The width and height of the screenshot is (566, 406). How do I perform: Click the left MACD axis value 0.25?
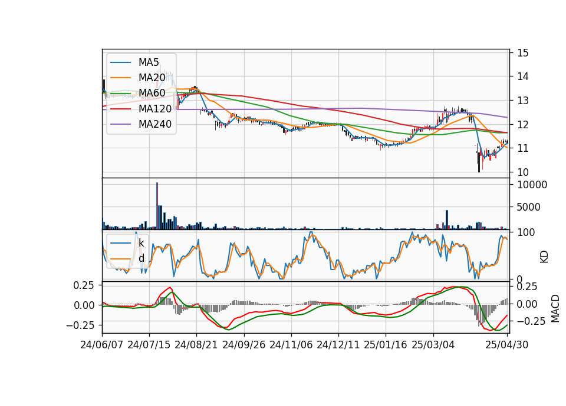click(84, 285)
